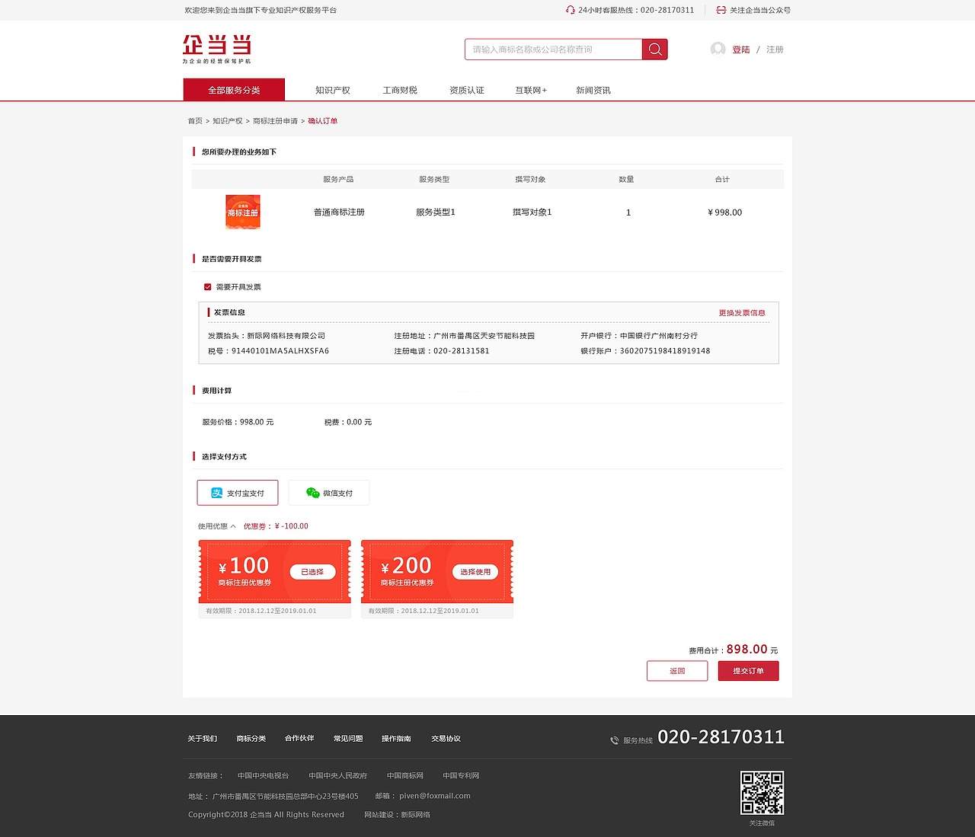Screen dimensions: 975x837
Task: Select 微信支付 payment option
Action: click(329, 493)
